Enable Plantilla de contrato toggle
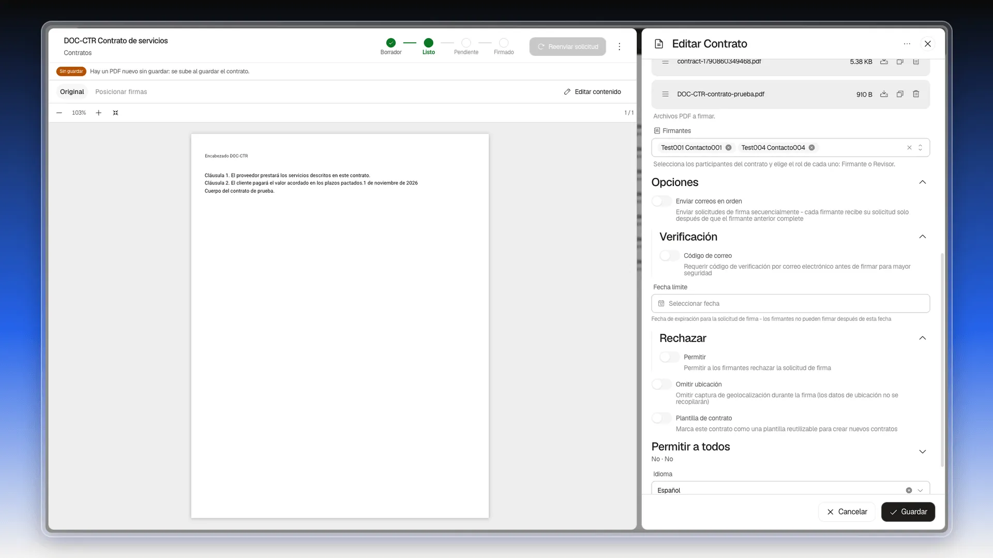The width and height of the screenshot is (993, 558). (661, 418)
